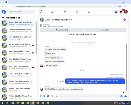Click the browser Back button
Screen dimensions: 131x105
tap(2, 7)
